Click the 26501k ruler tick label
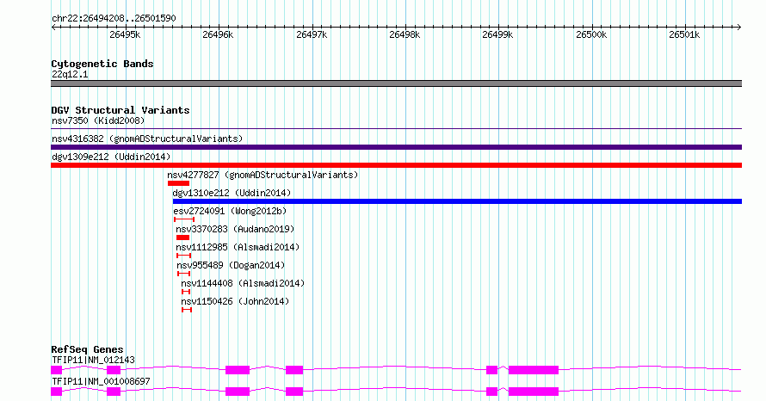This screenshot has height=401, width=766. 684,34
